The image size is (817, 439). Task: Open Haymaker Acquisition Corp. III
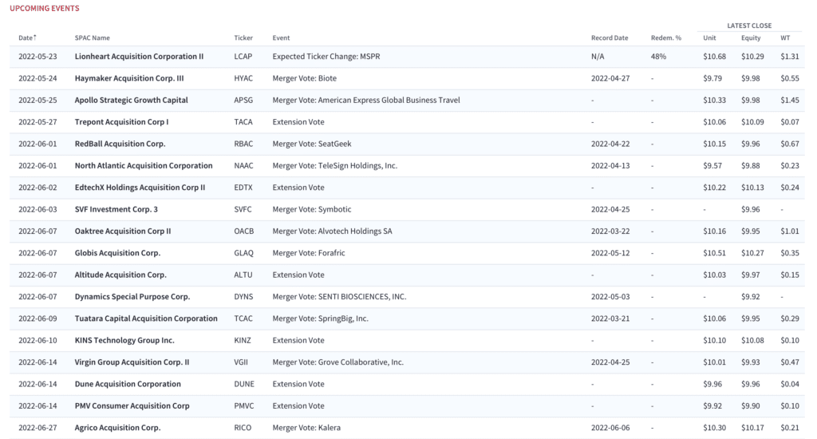point(129,78)
